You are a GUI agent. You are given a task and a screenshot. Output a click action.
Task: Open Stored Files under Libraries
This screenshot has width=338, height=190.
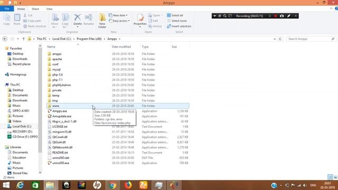pos(20,173)
